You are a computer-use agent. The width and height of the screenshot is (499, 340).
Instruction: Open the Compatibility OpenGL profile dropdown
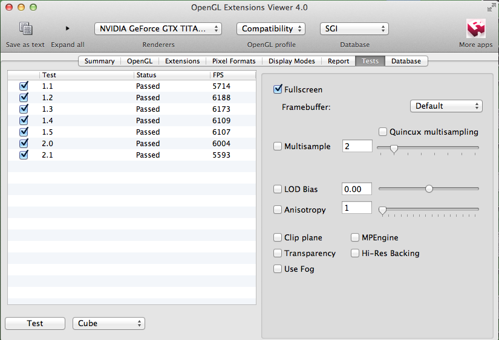pyautogui.click(x=271, y=29)
